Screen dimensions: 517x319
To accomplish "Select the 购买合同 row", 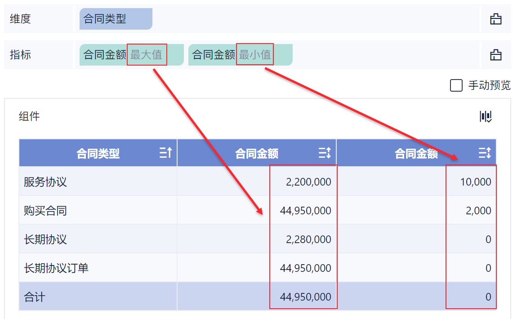I will [45, 211].
